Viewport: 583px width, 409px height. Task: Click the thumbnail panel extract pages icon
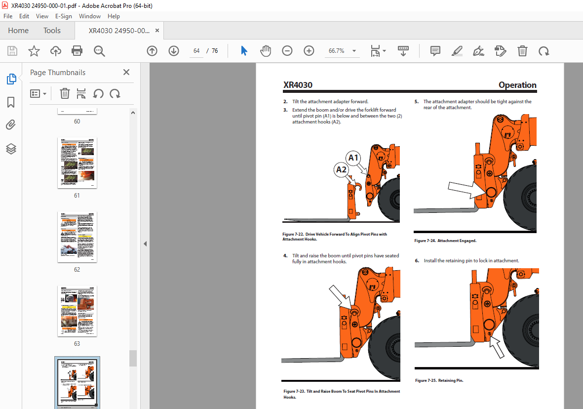pos(81,93)
